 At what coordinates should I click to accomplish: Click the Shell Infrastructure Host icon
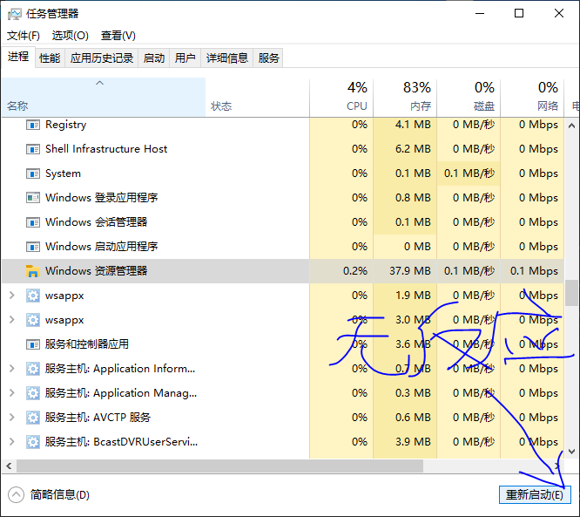click(x=33, y=149)
